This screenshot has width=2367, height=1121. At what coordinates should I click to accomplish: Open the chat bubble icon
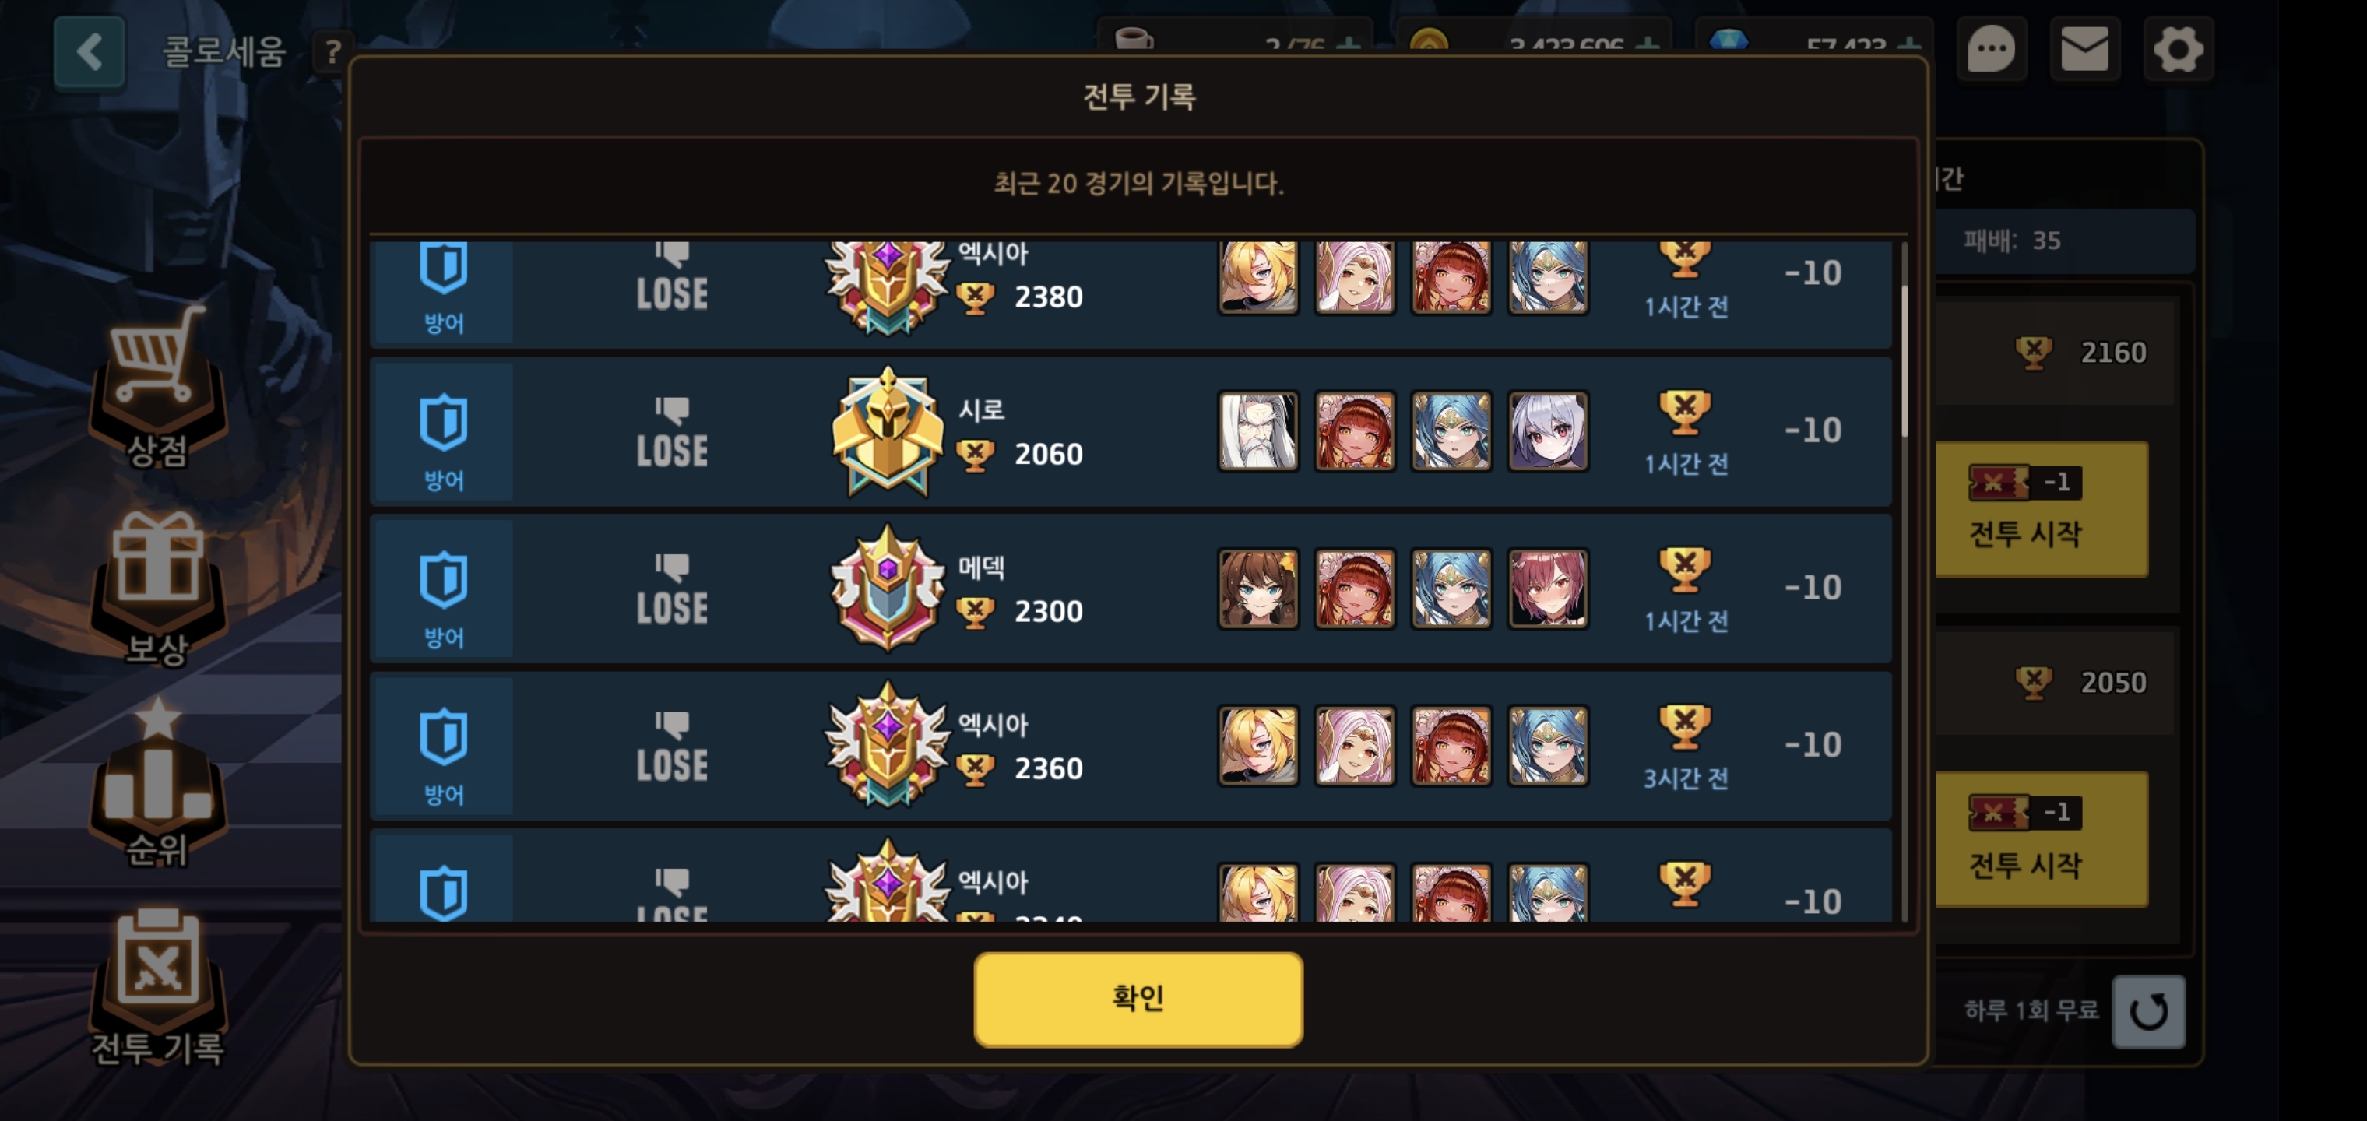pos(1991,50)
